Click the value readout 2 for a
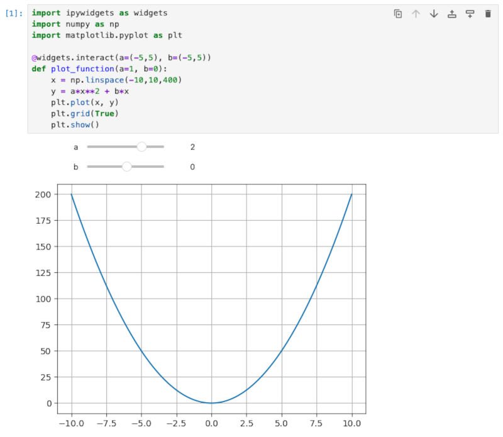The width and height of the screenshot is (503, 437). (x=192, y=147)
